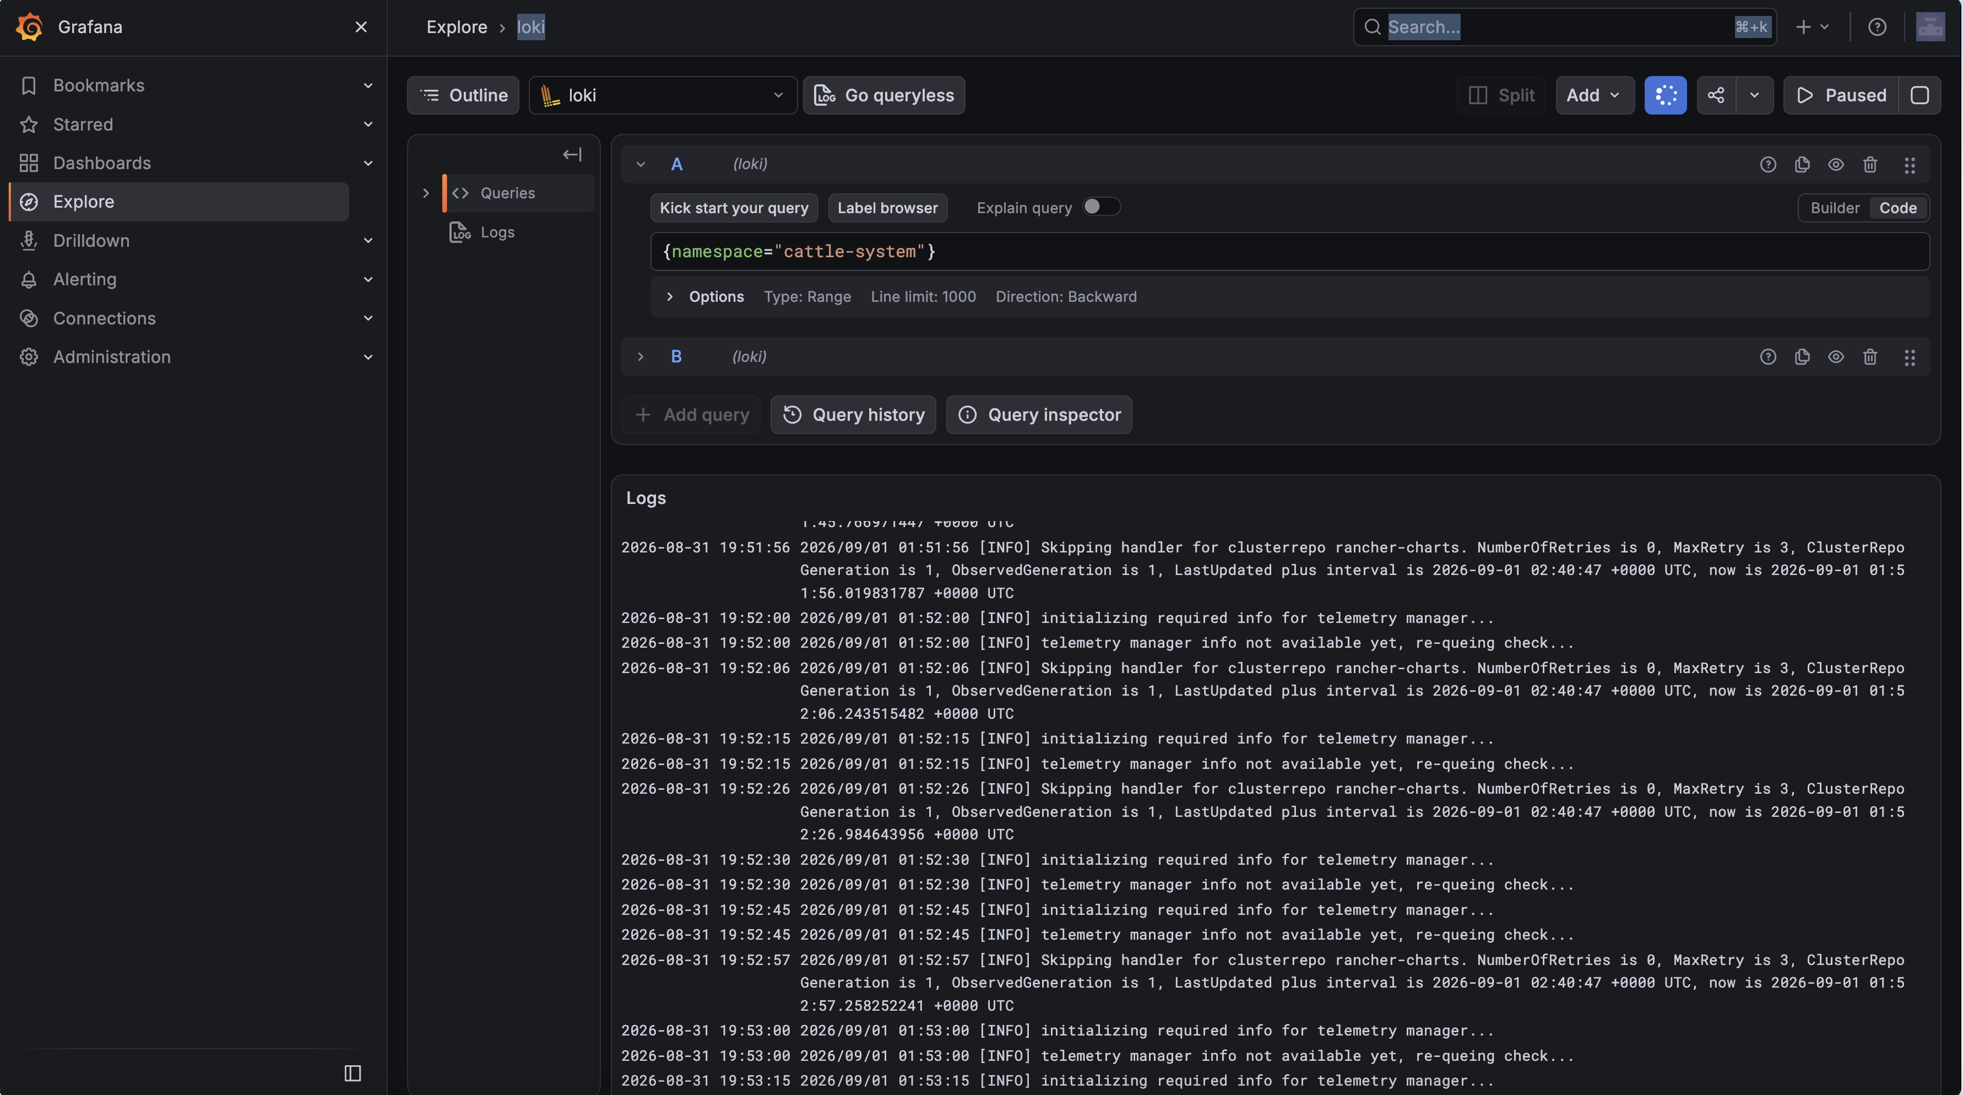Expand the Connections chevron

[x=368, y=318]
